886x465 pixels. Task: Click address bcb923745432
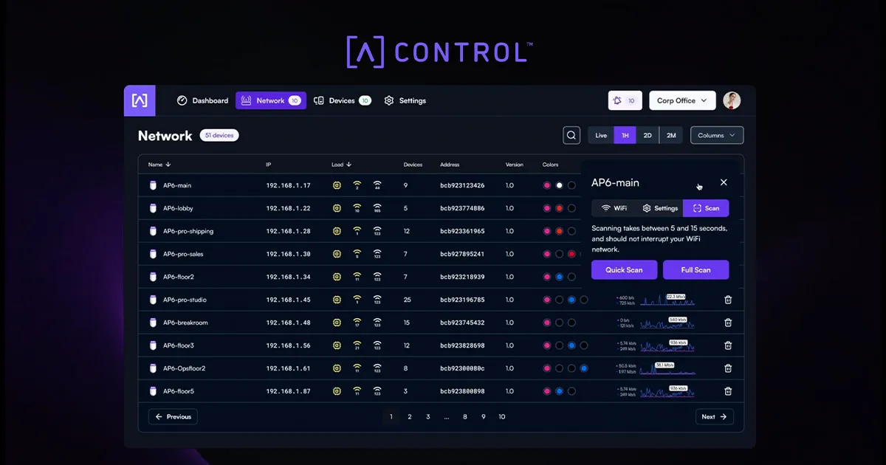pyautogui.click(x=462, y=323)
